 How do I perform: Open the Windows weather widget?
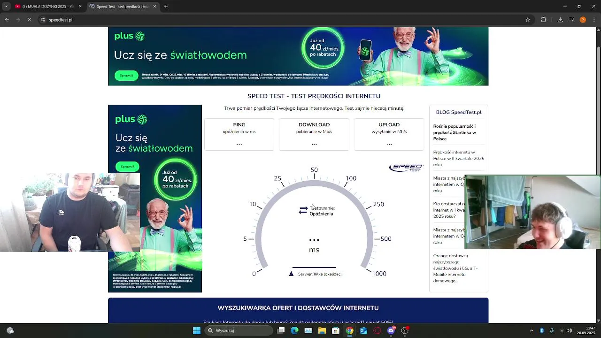pyautogui.click(x=10, y=330)
